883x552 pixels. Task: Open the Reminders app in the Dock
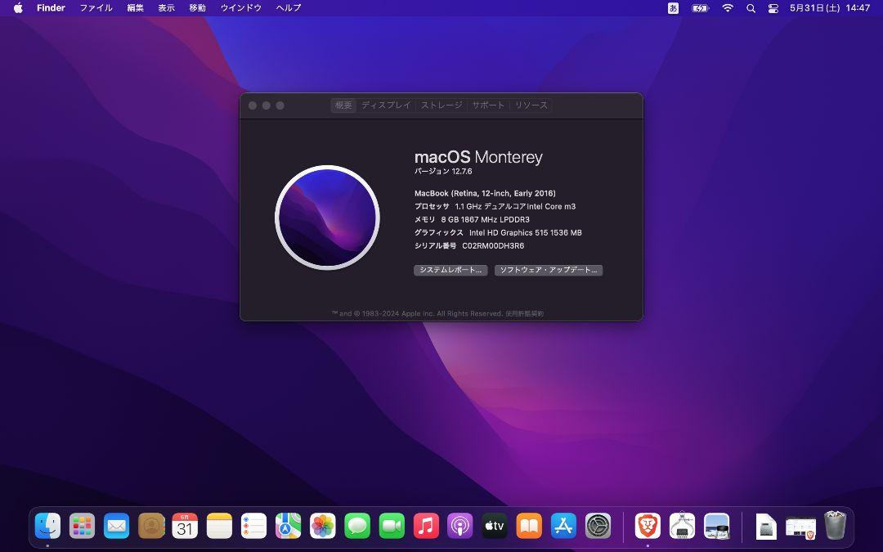pos(254,526)
